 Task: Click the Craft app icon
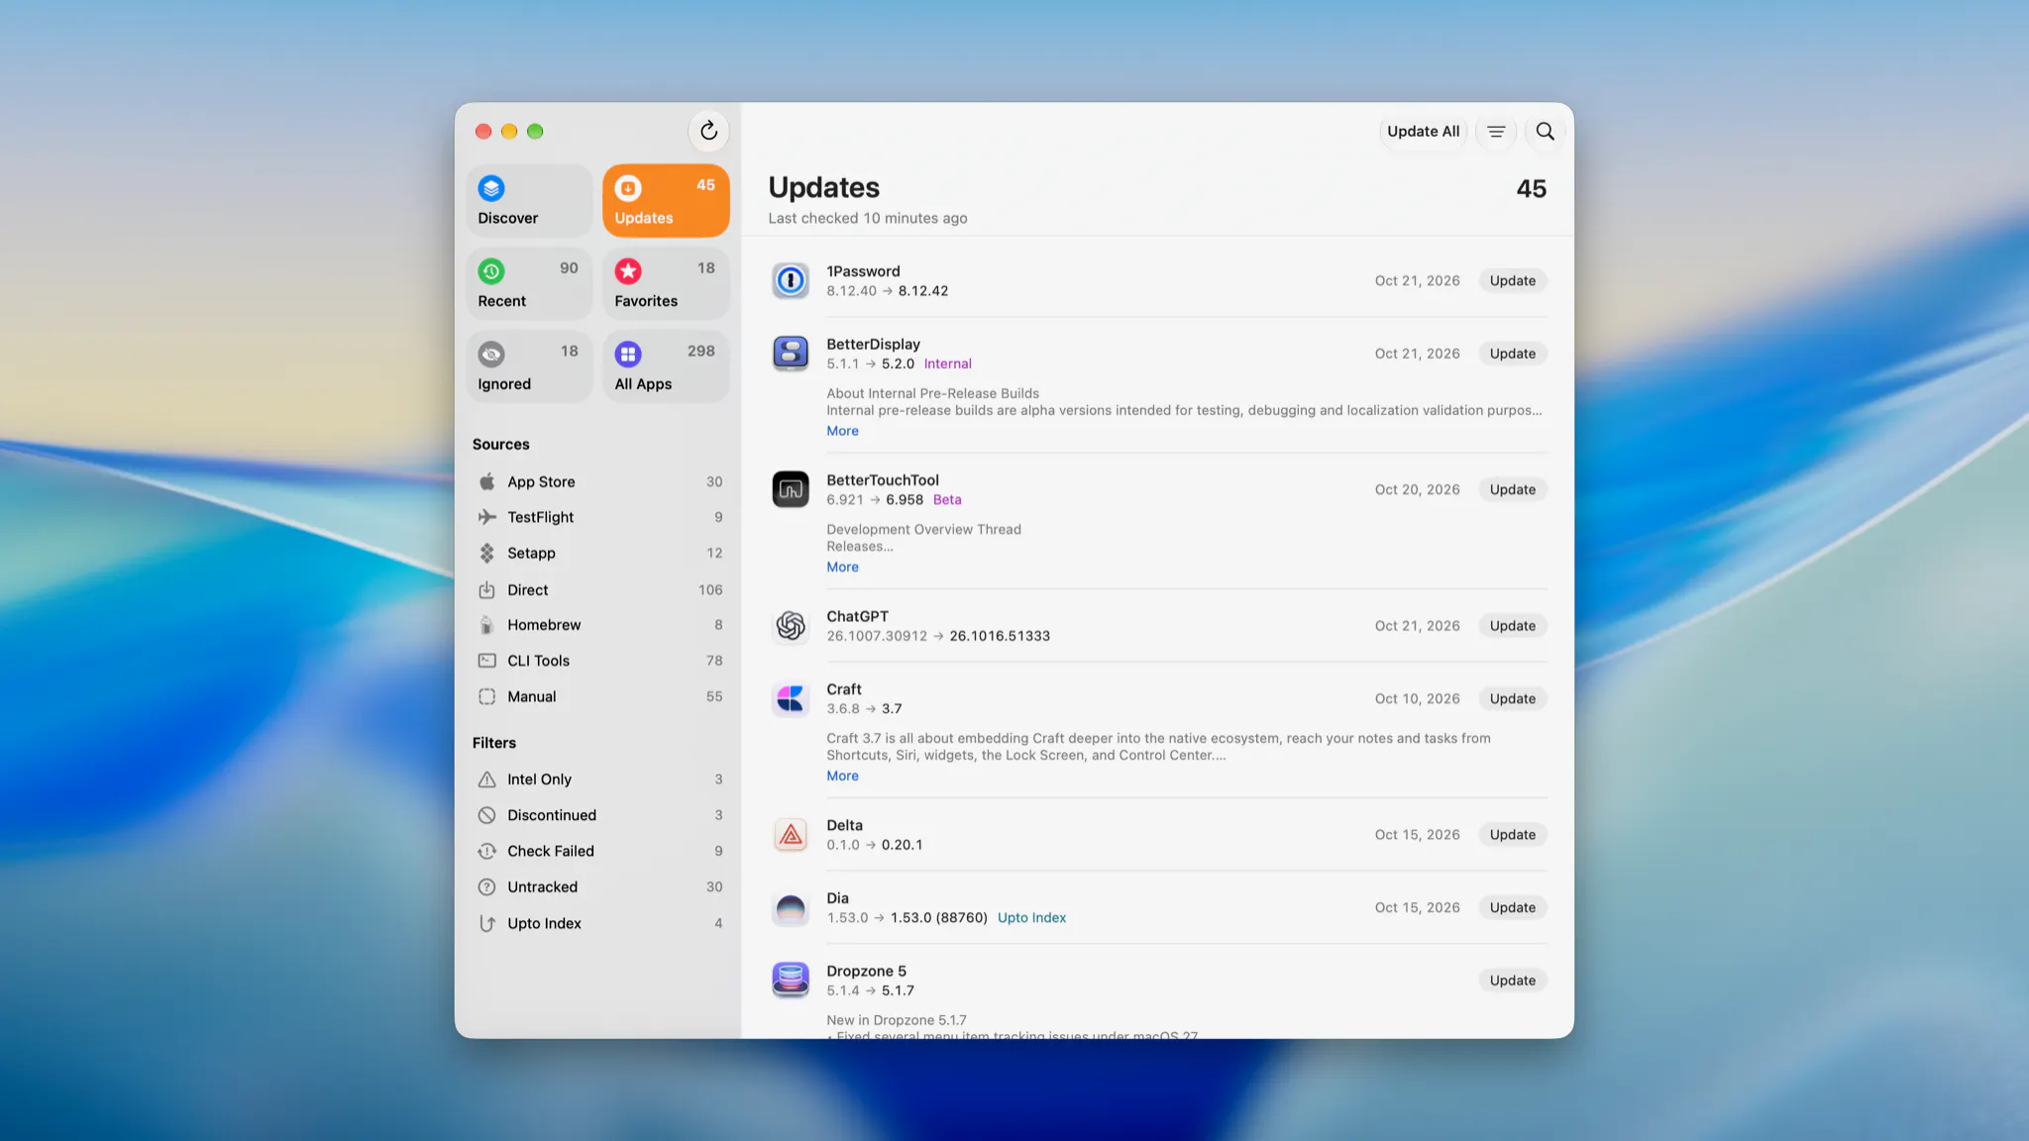point(791,698)
